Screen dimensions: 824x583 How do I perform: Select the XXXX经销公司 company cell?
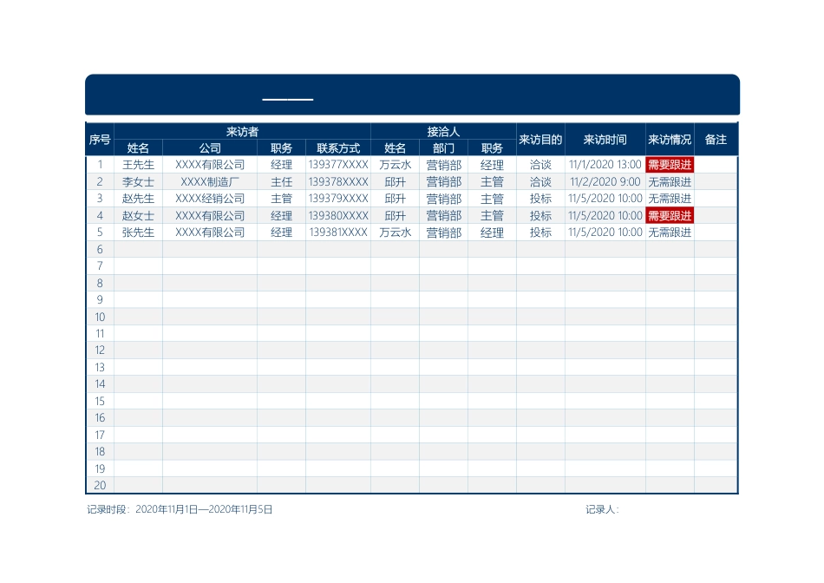tap(210, 199)
